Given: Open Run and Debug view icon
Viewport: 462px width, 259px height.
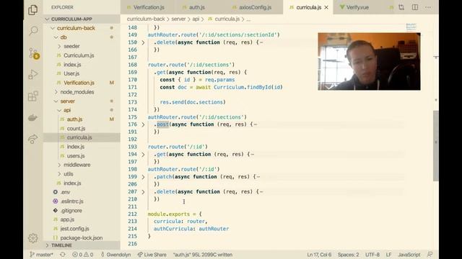Looking at the screenshot, I should (x=33, y=74).
